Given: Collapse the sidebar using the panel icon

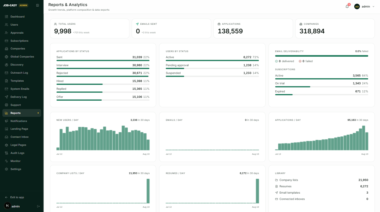Looking at the screenshot, I should click(38, 5).
